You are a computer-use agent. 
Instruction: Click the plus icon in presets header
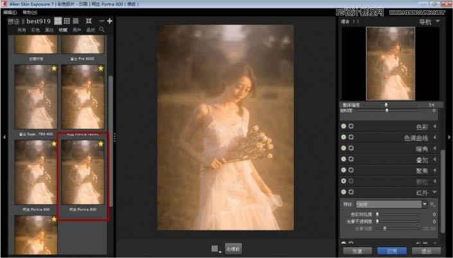pos(110,21)
